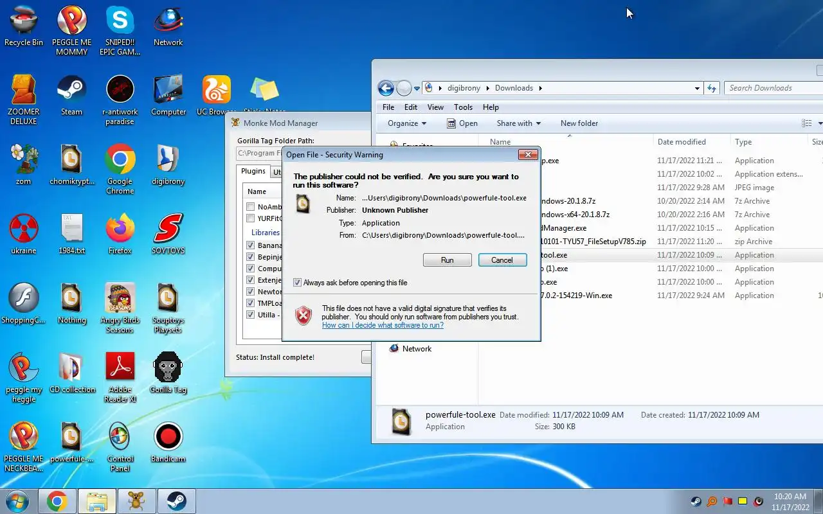Toggle the Banana... library checkbox
This screenshot has height=514, width=823.
coord(251,245)
